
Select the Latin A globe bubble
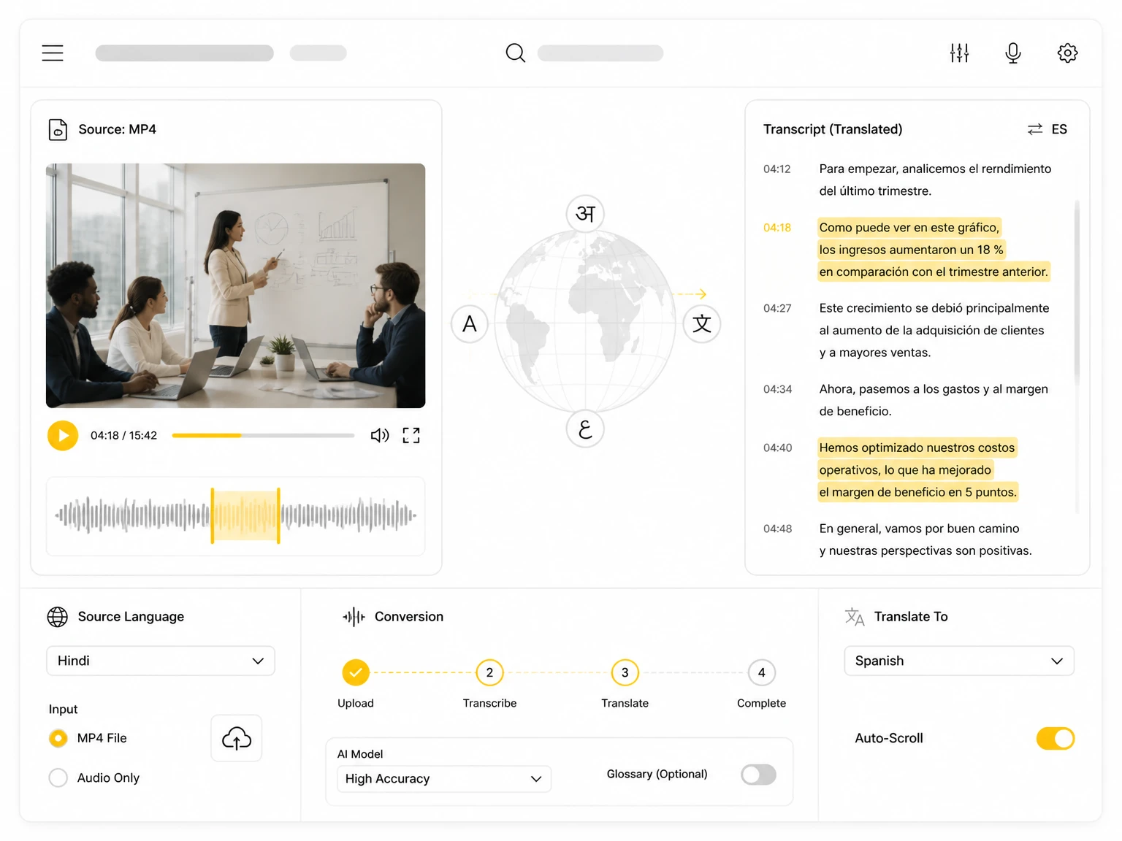click(x=470, y=323)
